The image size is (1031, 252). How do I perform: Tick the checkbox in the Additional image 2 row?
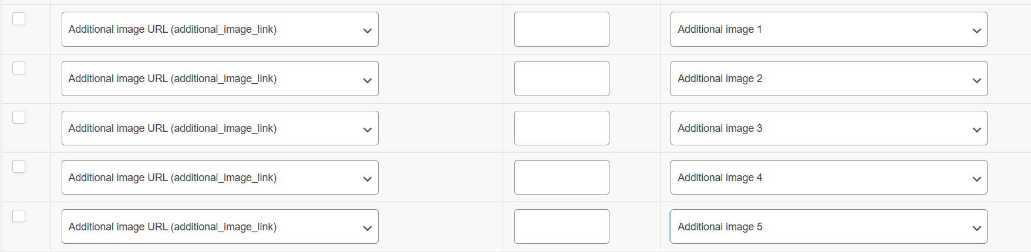[x=19, y=68]
